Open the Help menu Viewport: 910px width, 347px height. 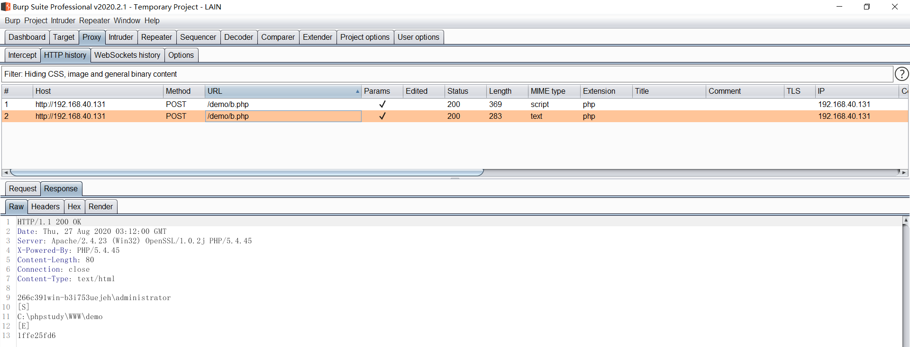point(152,20)
